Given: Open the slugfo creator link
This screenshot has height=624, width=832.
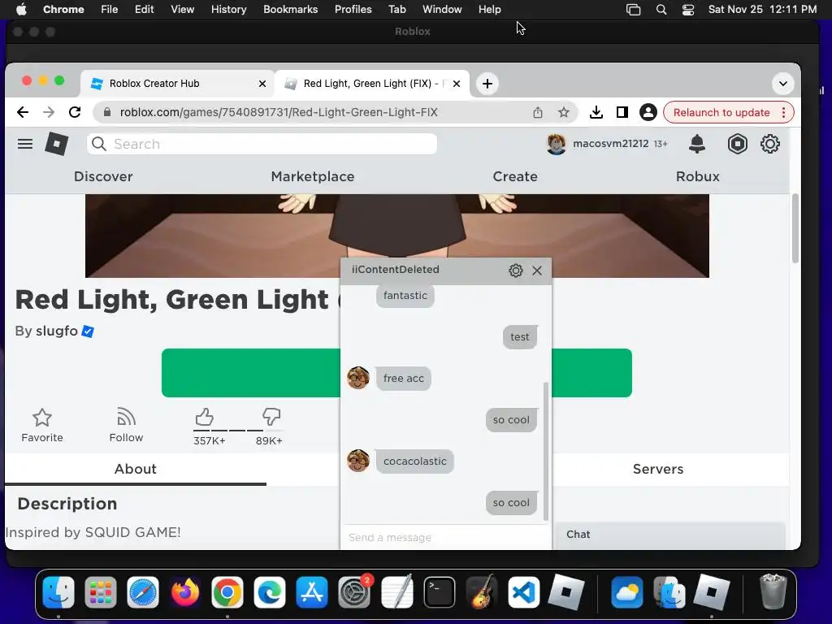Looking at the screenshot, I should [57, 331].
